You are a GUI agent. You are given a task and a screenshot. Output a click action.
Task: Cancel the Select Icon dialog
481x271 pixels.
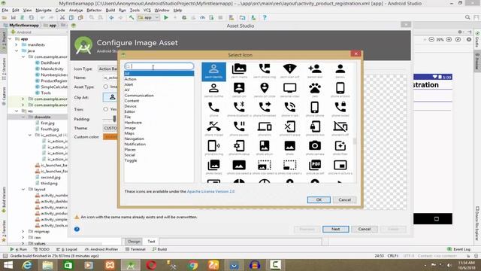344,199
